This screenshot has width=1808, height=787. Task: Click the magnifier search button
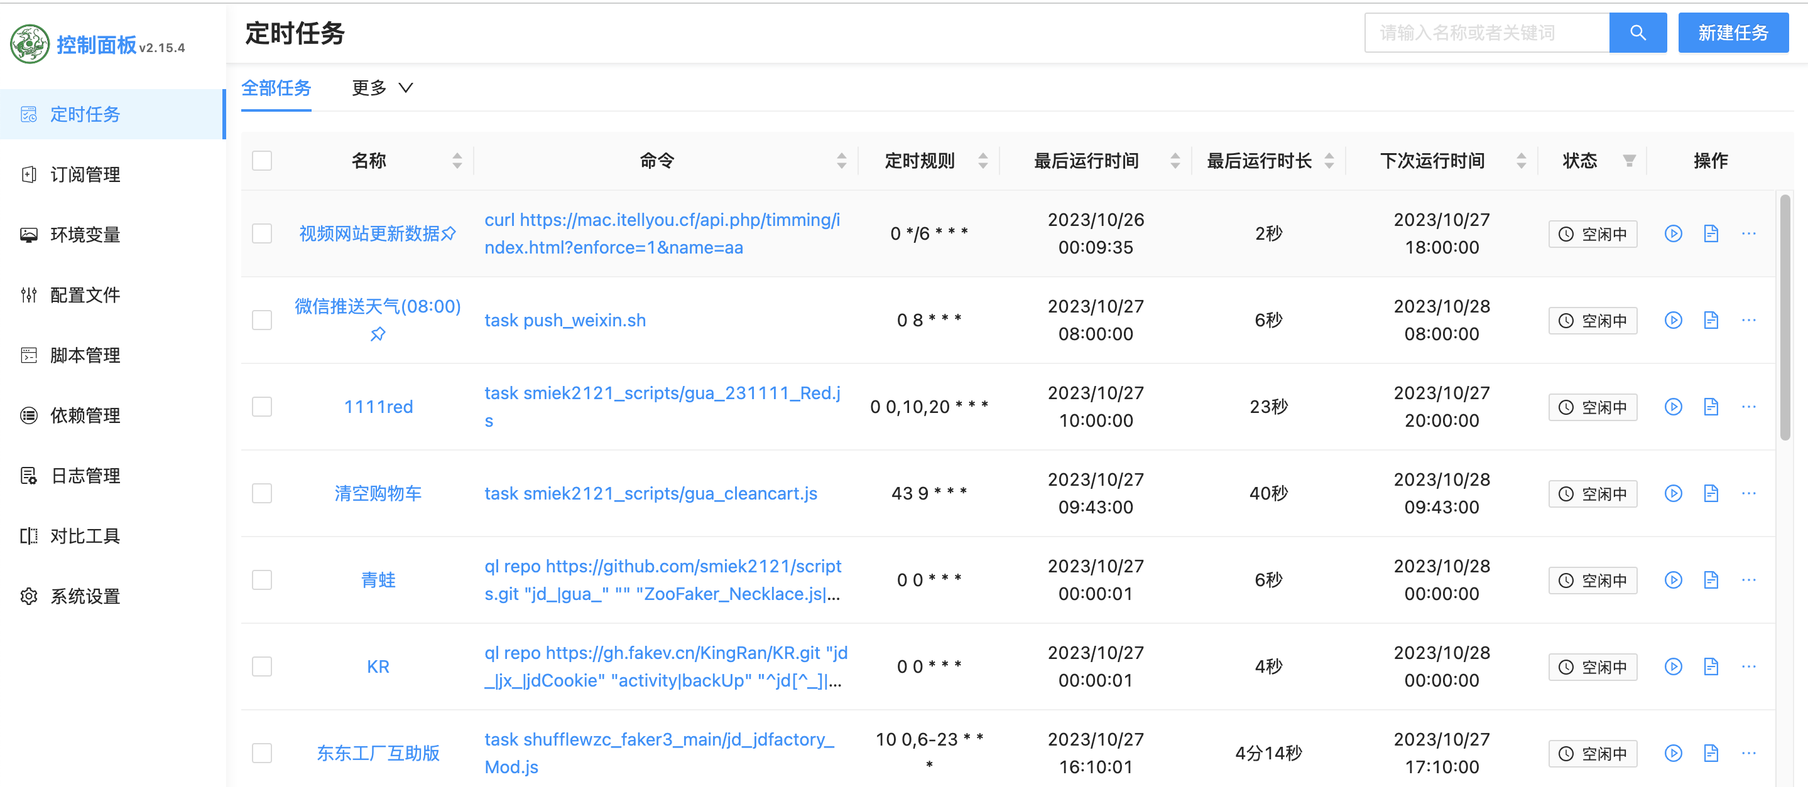[x=1638, y=32]
